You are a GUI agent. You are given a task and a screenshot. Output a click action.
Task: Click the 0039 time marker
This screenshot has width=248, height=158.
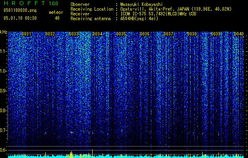tap(216, 34)
